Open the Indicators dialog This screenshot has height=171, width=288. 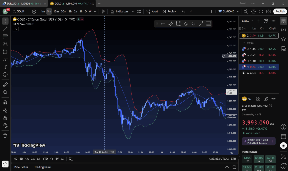pyautogui.click(x=120, y=12)
